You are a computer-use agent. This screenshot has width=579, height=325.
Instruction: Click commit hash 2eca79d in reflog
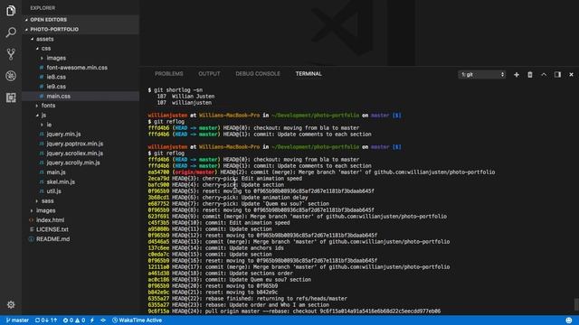(158, 179)
